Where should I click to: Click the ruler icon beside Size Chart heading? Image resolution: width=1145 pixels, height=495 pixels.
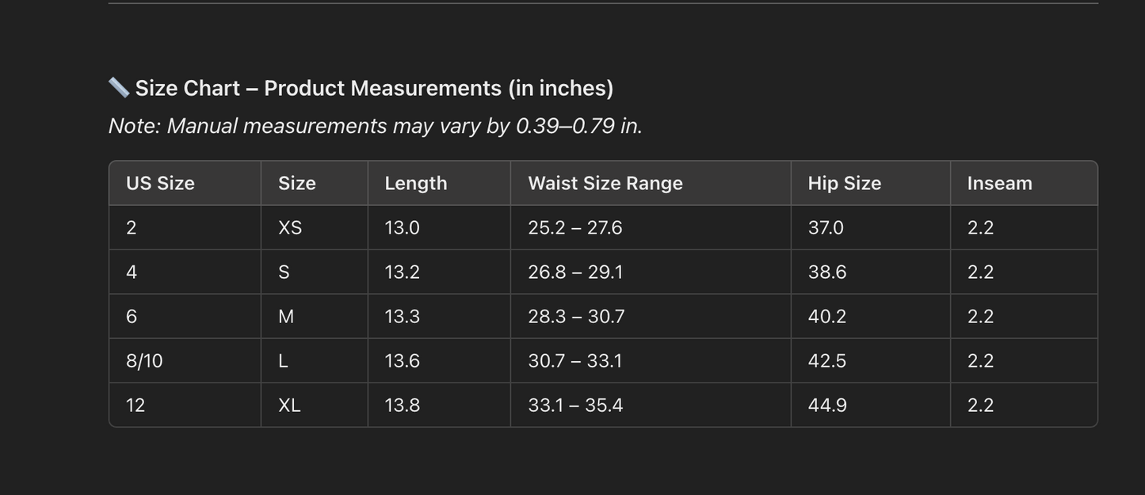pos(119,87)
